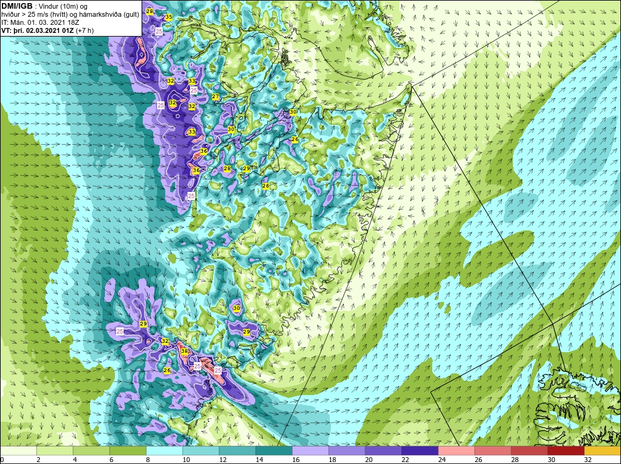Click the legend tick label '0'
621x464 pixels.
click(2, 460)
